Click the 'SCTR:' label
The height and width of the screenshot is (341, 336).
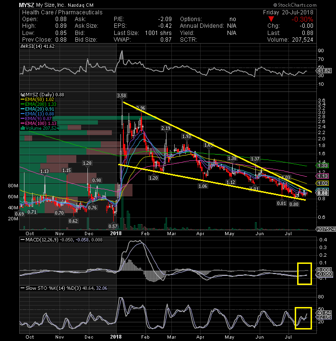tap(189, 40)
